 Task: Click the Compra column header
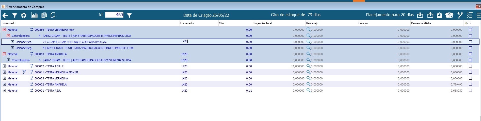384,23
